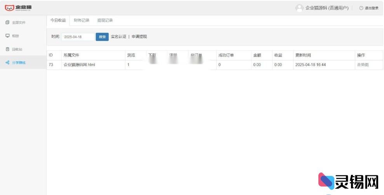Image resolution: width=384 pixels, height=195 pixels.
Task: Click the 相册 monitor icon
Action: tap(7, 36)
